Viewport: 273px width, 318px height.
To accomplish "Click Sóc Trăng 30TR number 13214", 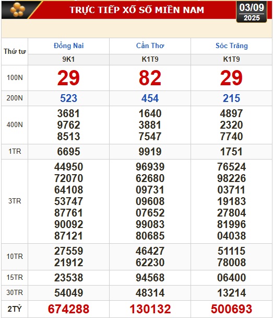I will [x=232, y=293].
